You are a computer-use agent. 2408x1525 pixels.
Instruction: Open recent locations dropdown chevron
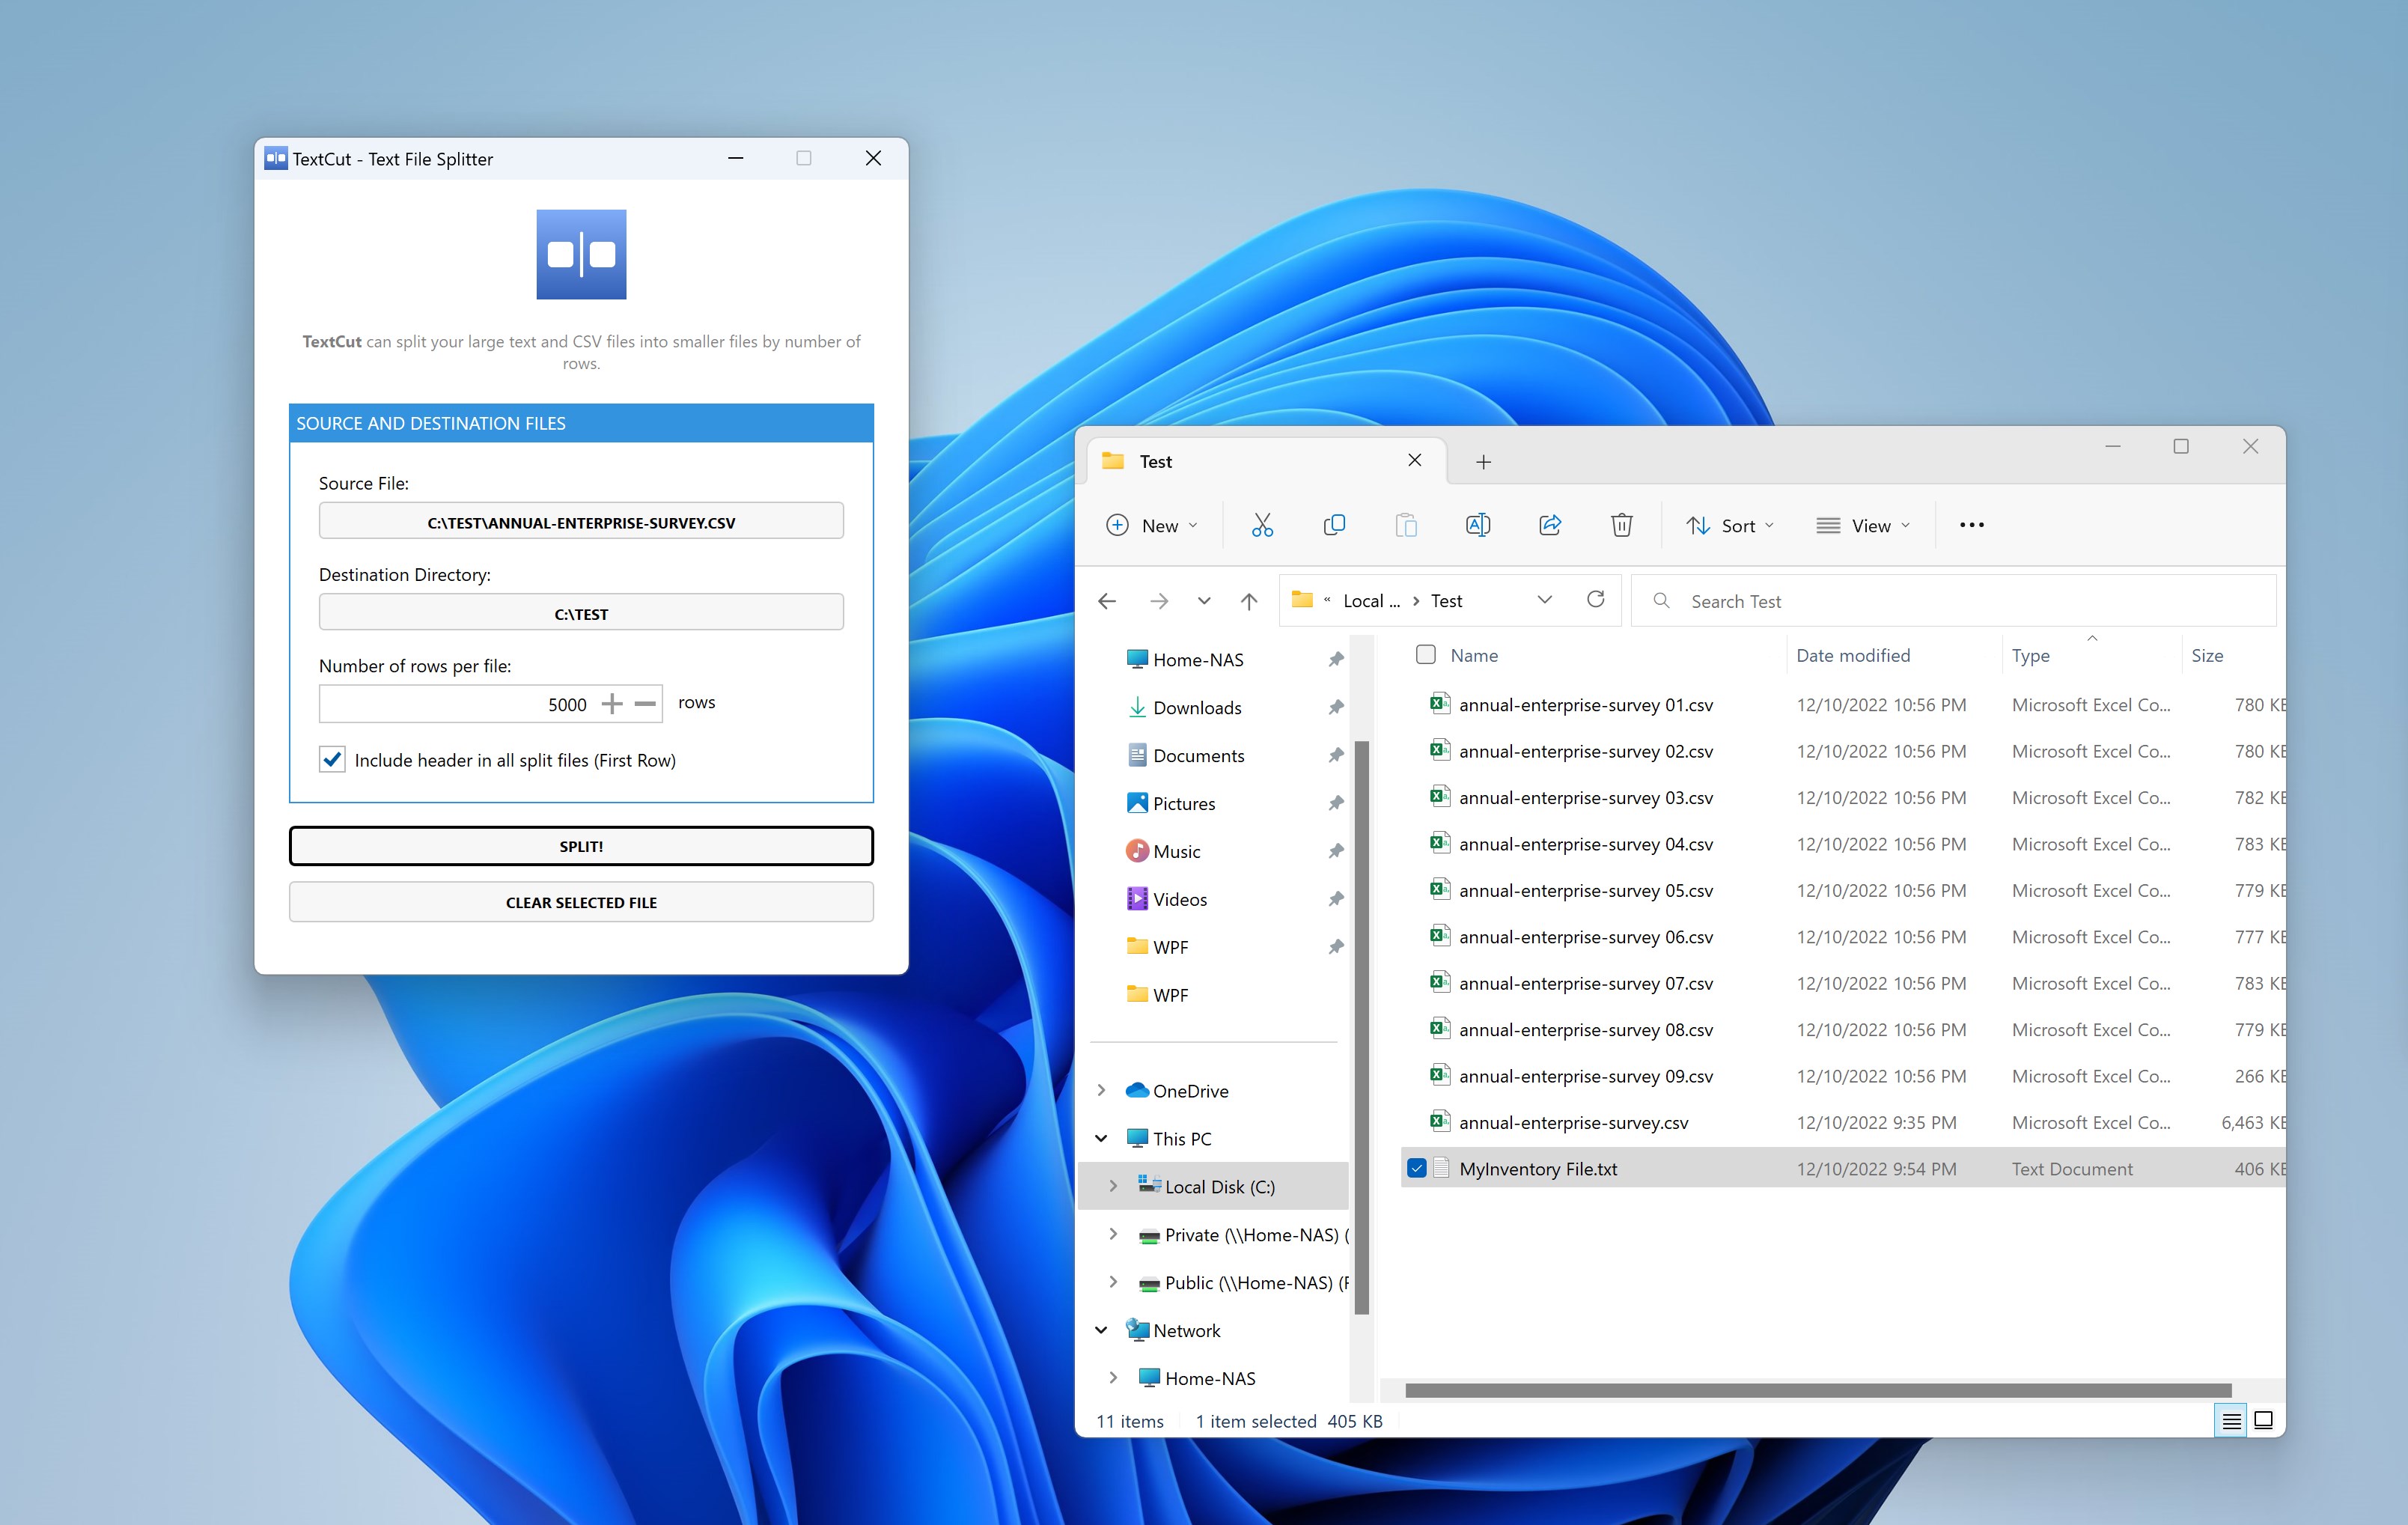point(1204,601)
